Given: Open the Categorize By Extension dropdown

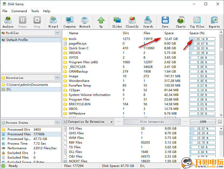Looking at the screenshot, I should 112,122.
